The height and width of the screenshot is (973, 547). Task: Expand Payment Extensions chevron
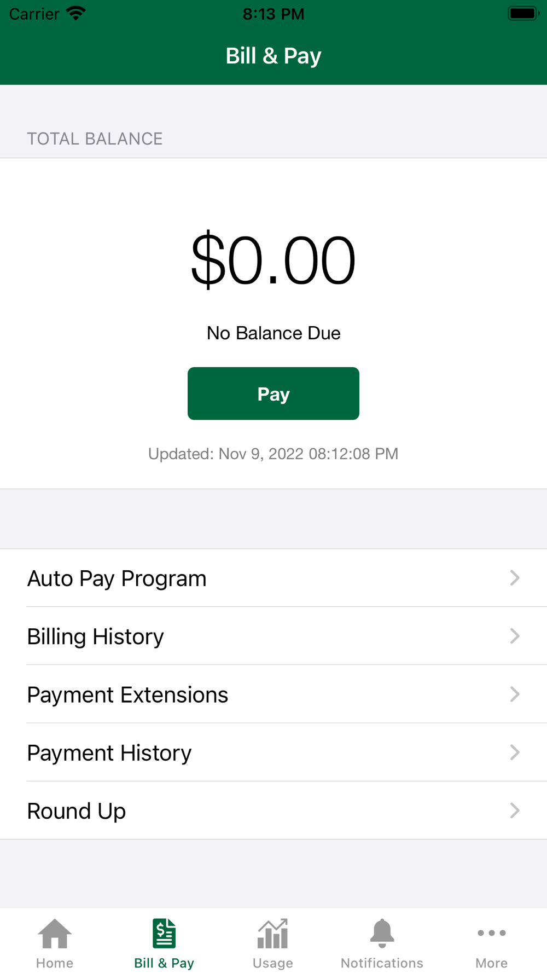point(514,694)
